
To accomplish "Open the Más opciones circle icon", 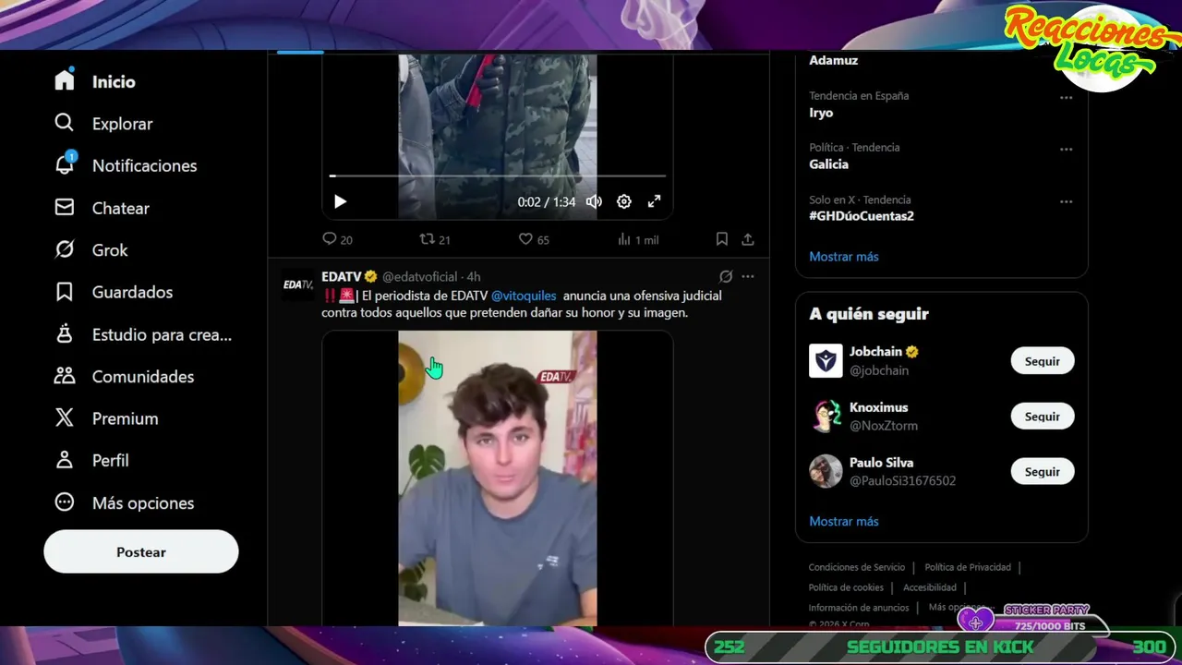I will [x=65, y=502].
